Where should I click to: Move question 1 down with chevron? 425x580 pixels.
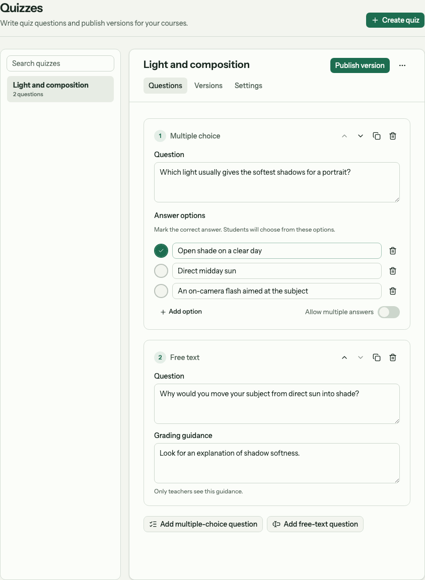click(x=360, y=136)
